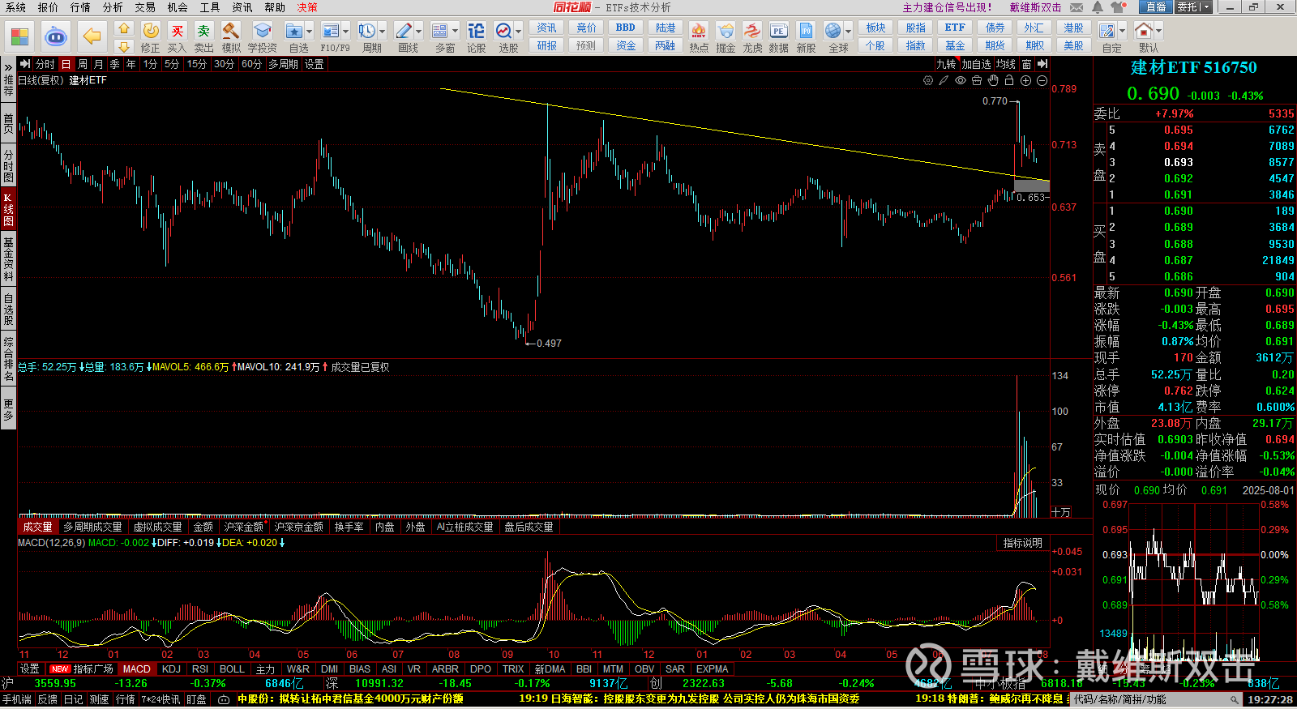Viewport: 1297px width, 709px height.
Task: Open the 热点 hot topics flame icon
Action: (698, 31)
